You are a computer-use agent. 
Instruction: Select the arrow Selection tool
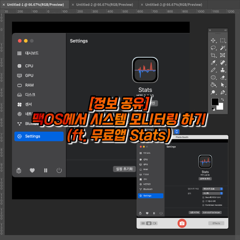point(223,85)
